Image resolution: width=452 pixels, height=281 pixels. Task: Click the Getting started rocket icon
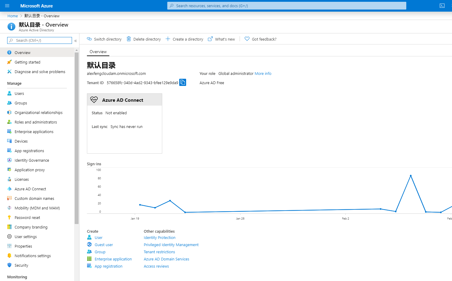9,62
